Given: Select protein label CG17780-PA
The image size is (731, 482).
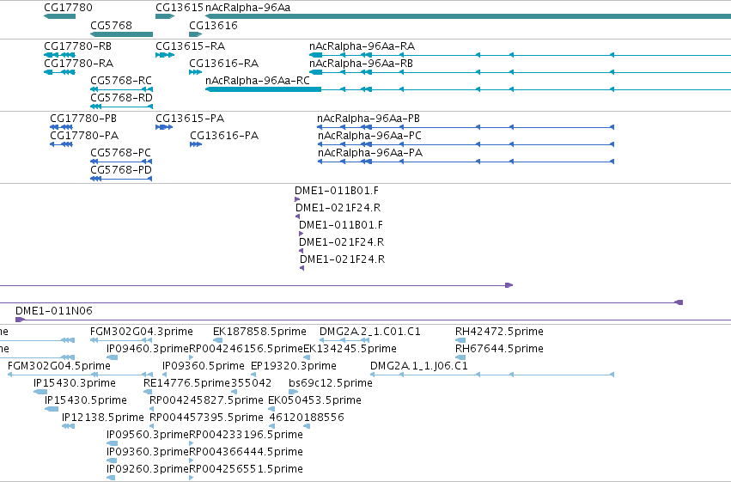Looking at the screenshot, I should (x=84, y=136).
